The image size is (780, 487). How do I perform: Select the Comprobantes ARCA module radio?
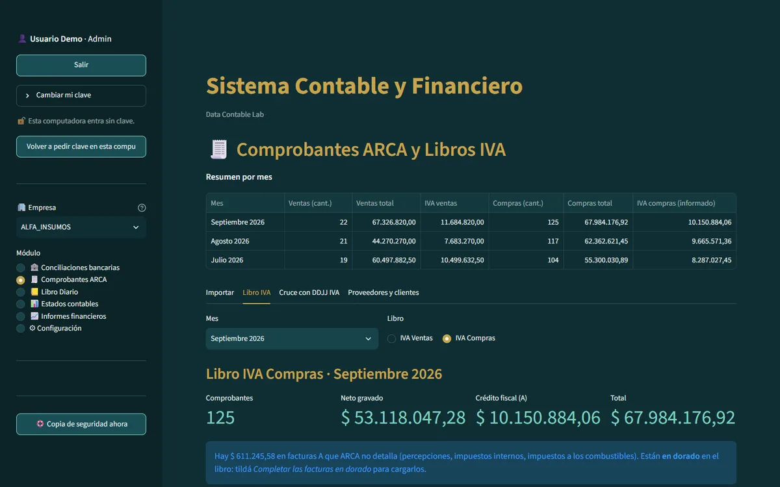21,280
